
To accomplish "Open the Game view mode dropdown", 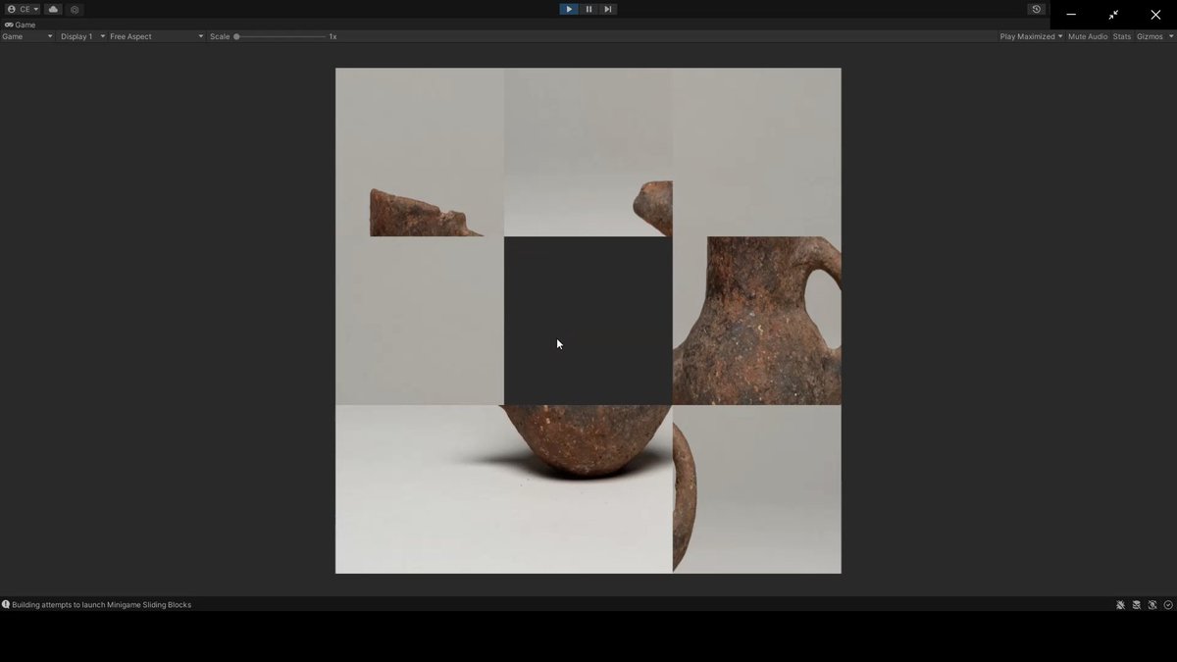I will (x=27, y=36).
